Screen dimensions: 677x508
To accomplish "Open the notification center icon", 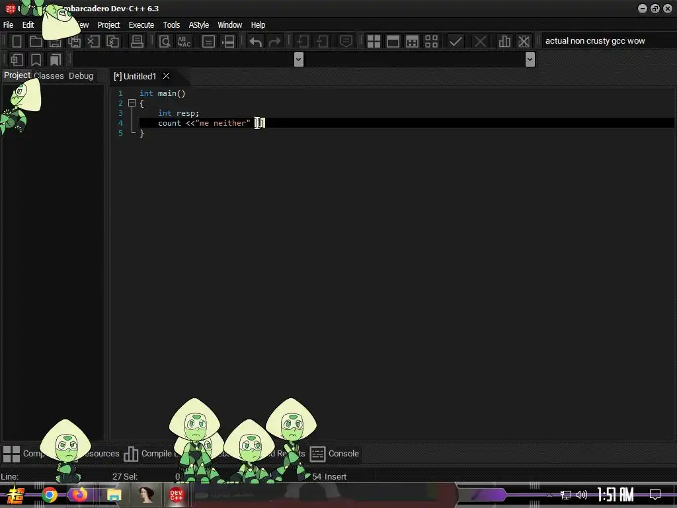I will click(655, 495).
